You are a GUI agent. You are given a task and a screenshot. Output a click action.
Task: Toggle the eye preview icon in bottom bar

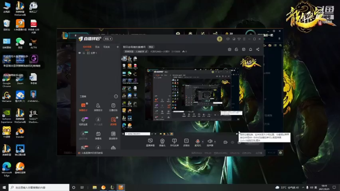[x=232, y=142]
